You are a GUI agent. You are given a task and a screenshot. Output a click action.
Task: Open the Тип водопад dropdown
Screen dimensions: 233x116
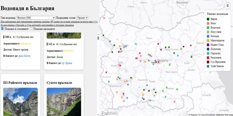tap(36, 18)
